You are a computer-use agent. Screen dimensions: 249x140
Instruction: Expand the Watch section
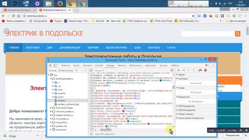coord(177,74)
